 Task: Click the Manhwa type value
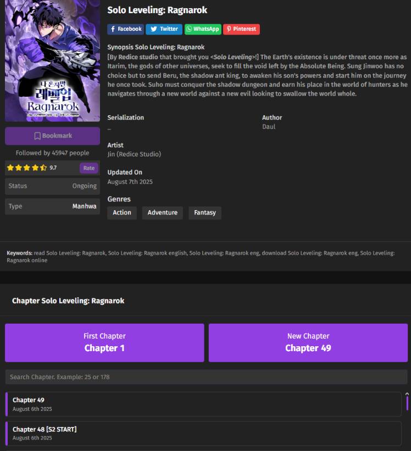(84, 206)
